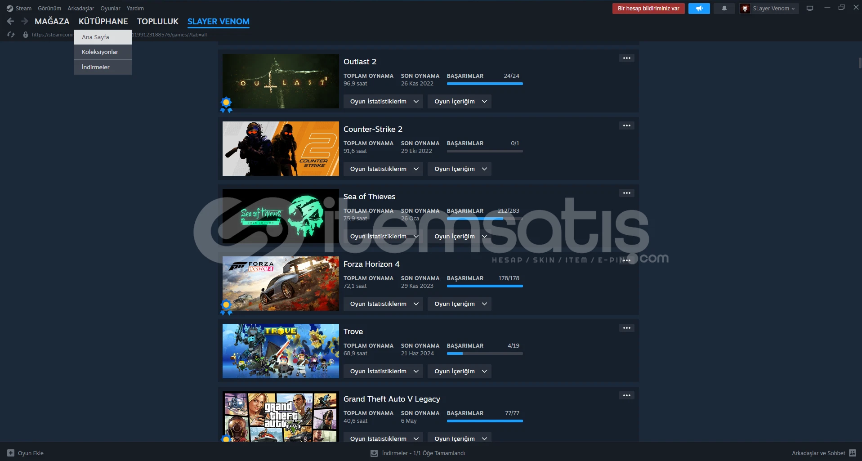Open Sea of Thieves title link
This screenshot has width=862, height=461.
pyautogui.click(x=369, y=197)
